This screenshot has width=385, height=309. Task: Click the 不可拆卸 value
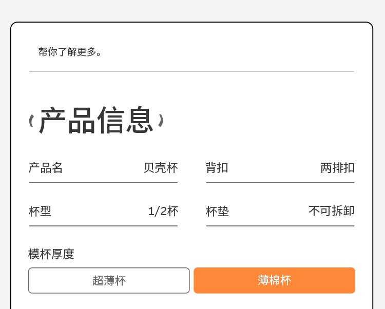point(332,211)
